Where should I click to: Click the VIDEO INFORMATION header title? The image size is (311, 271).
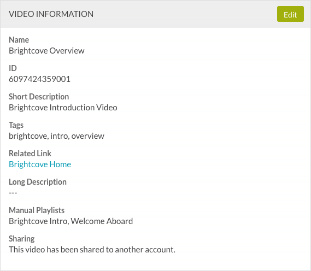pos(51,14)
